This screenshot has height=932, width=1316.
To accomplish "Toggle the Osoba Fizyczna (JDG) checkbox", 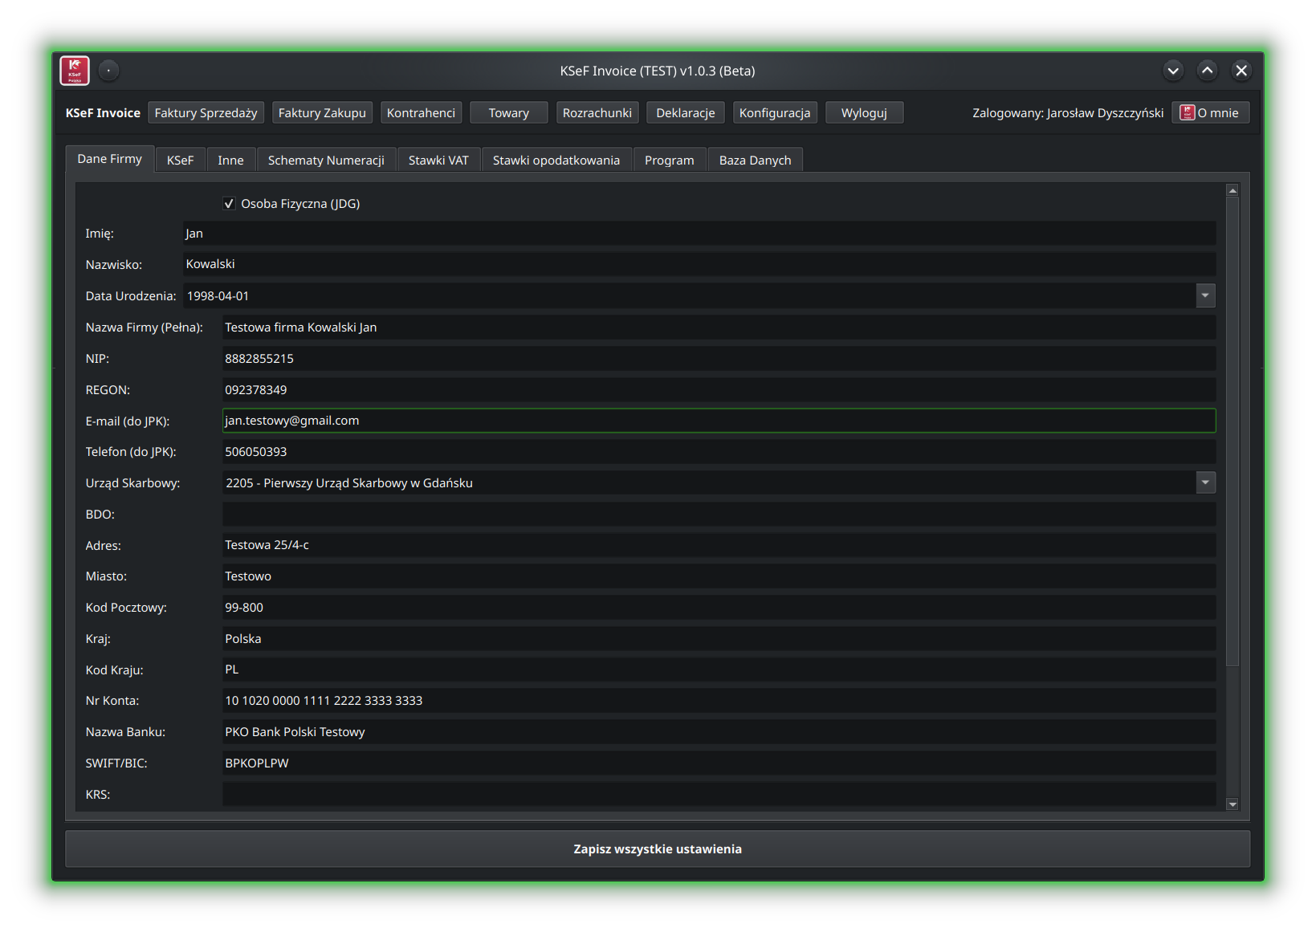I will click(x=230, y=204).
